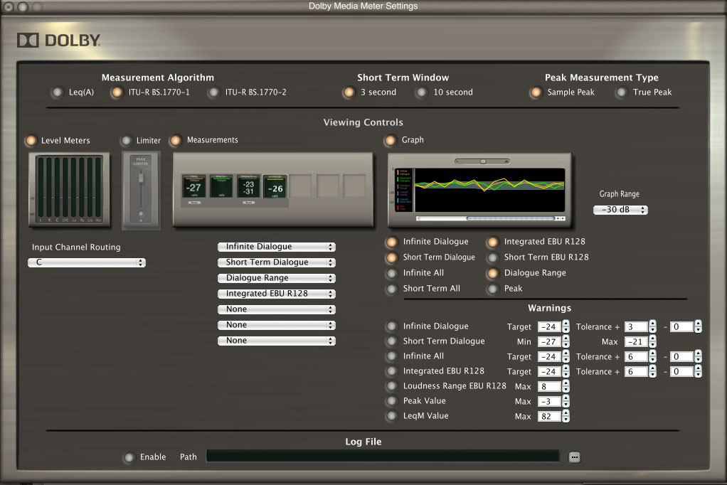The height and width of the screenshot is (485, 727).
Task: Toggle the Limiter viewing control
Action: [126, 141]
